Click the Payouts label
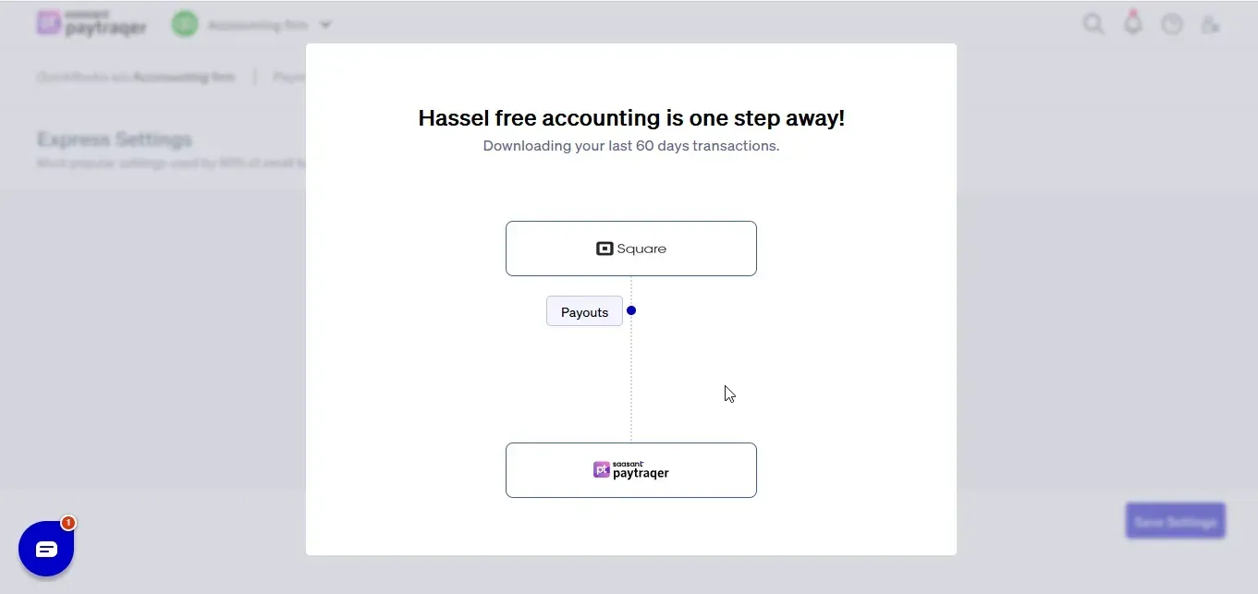This screenshot has width=1258, height=594. (584, 312)
